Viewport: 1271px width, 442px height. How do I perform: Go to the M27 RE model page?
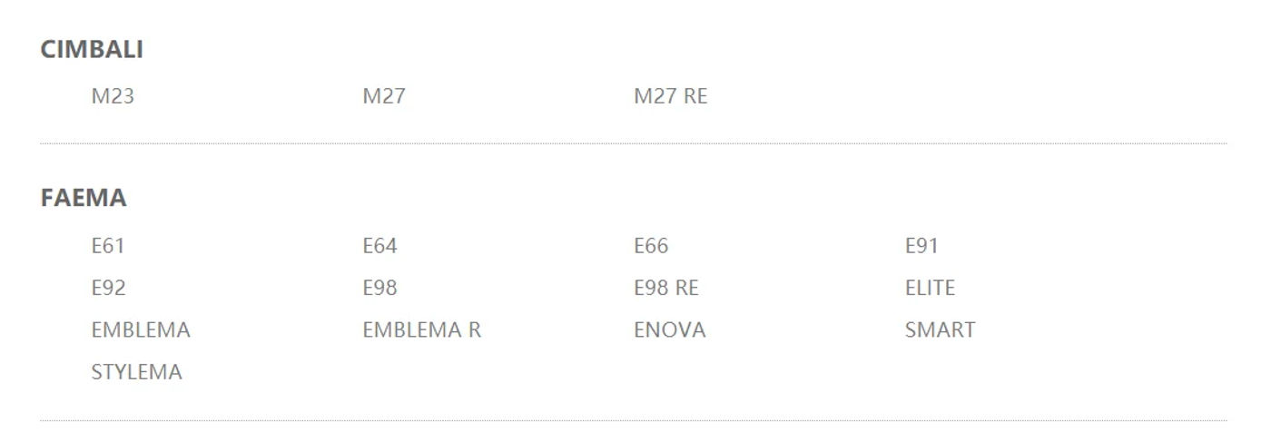671,96
